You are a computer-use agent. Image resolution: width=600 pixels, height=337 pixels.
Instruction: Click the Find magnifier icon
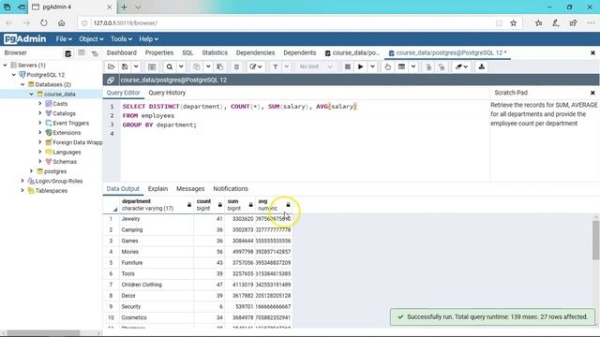(169, 66)
